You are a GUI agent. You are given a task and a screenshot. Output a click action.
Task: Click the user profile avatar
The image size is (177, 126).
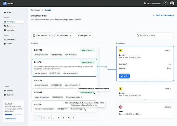tap(172, 3)
